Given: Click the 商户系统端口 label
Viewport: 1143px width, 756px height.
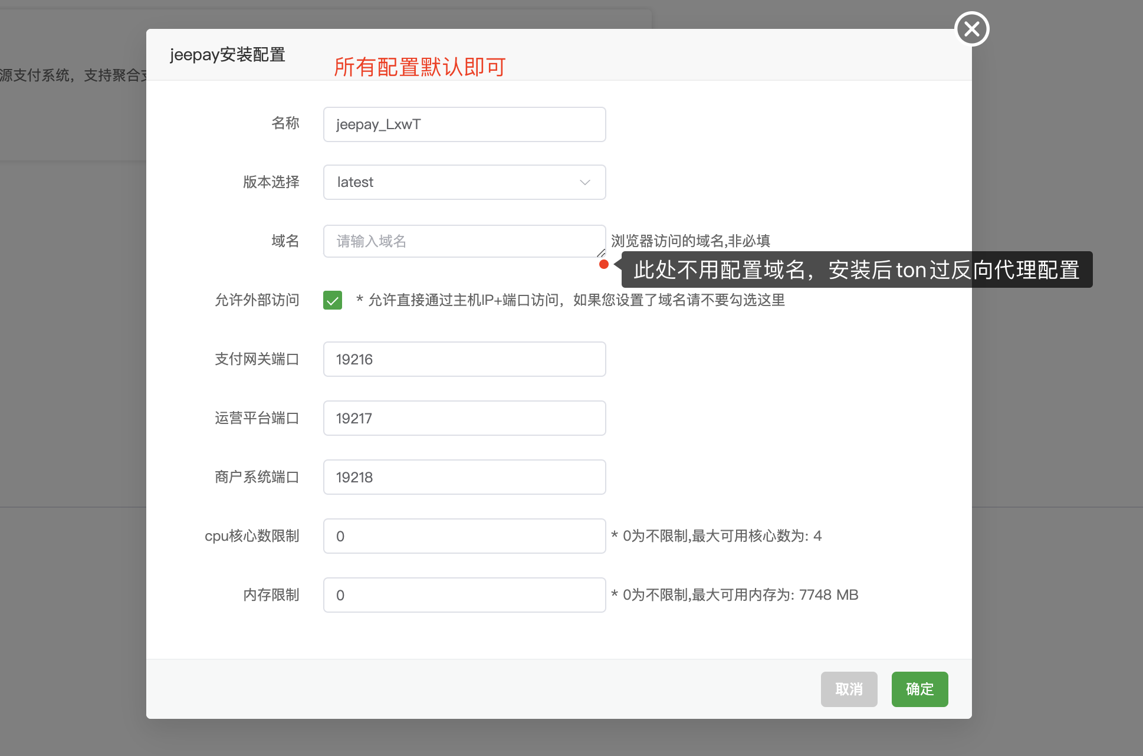Looking at the screenshot, I should point(257,477).
